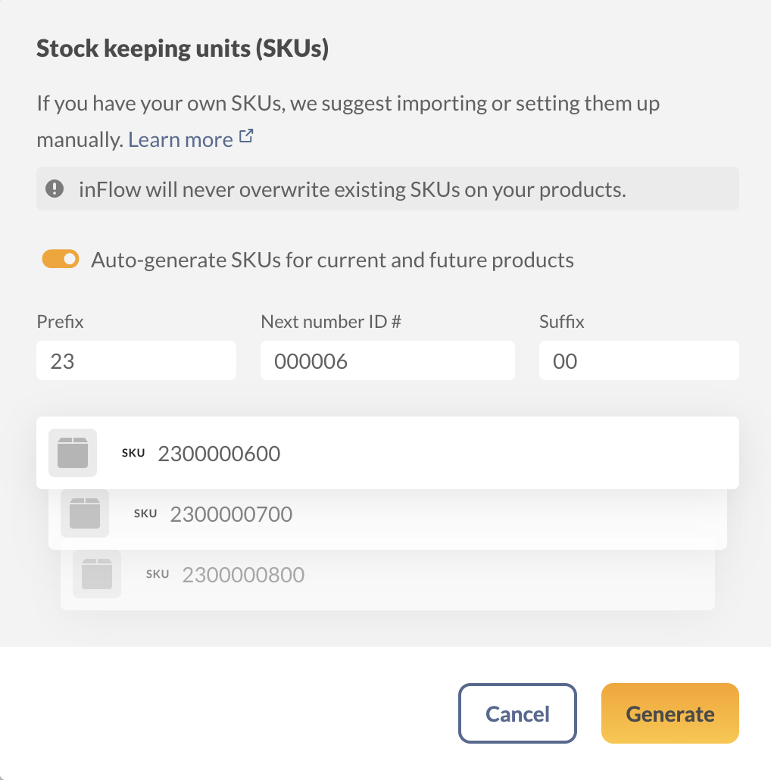Click the box icon for SKU 2300000700
The image size is (771, 780).
(85, 513)
